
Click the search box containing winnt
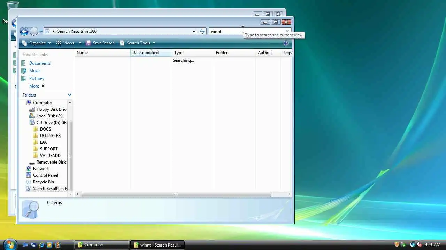(249, 31)
